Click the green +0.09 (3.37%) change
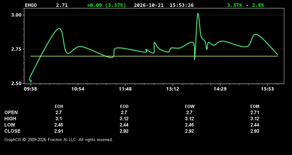This screenshot has width=292, height=155. pyautogui.click(x=106, y=5)
